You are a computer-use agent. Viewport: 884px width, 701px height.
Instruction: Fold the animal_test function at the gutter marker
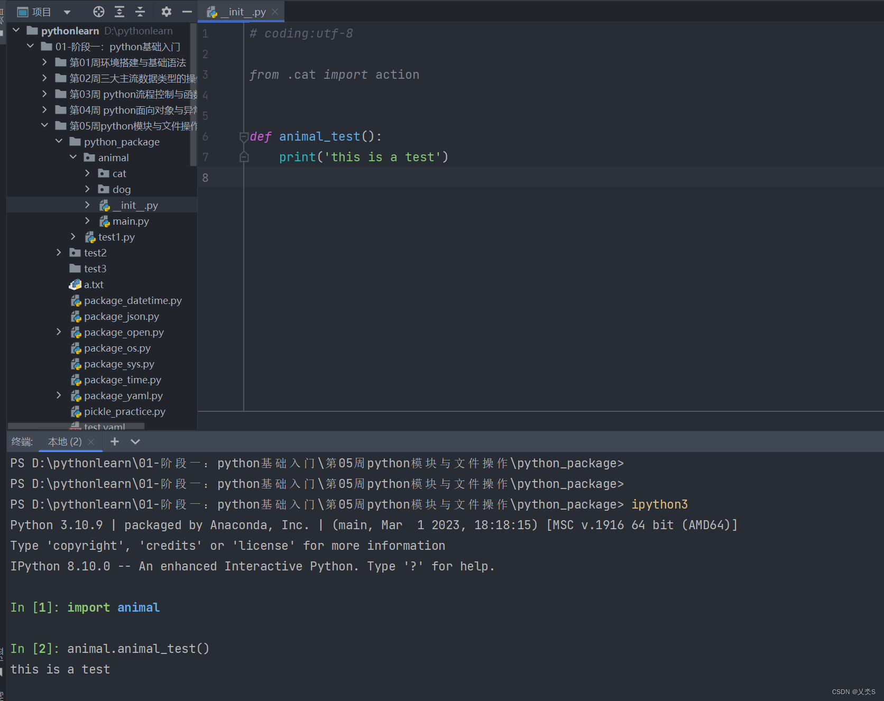tap(244, 137)
